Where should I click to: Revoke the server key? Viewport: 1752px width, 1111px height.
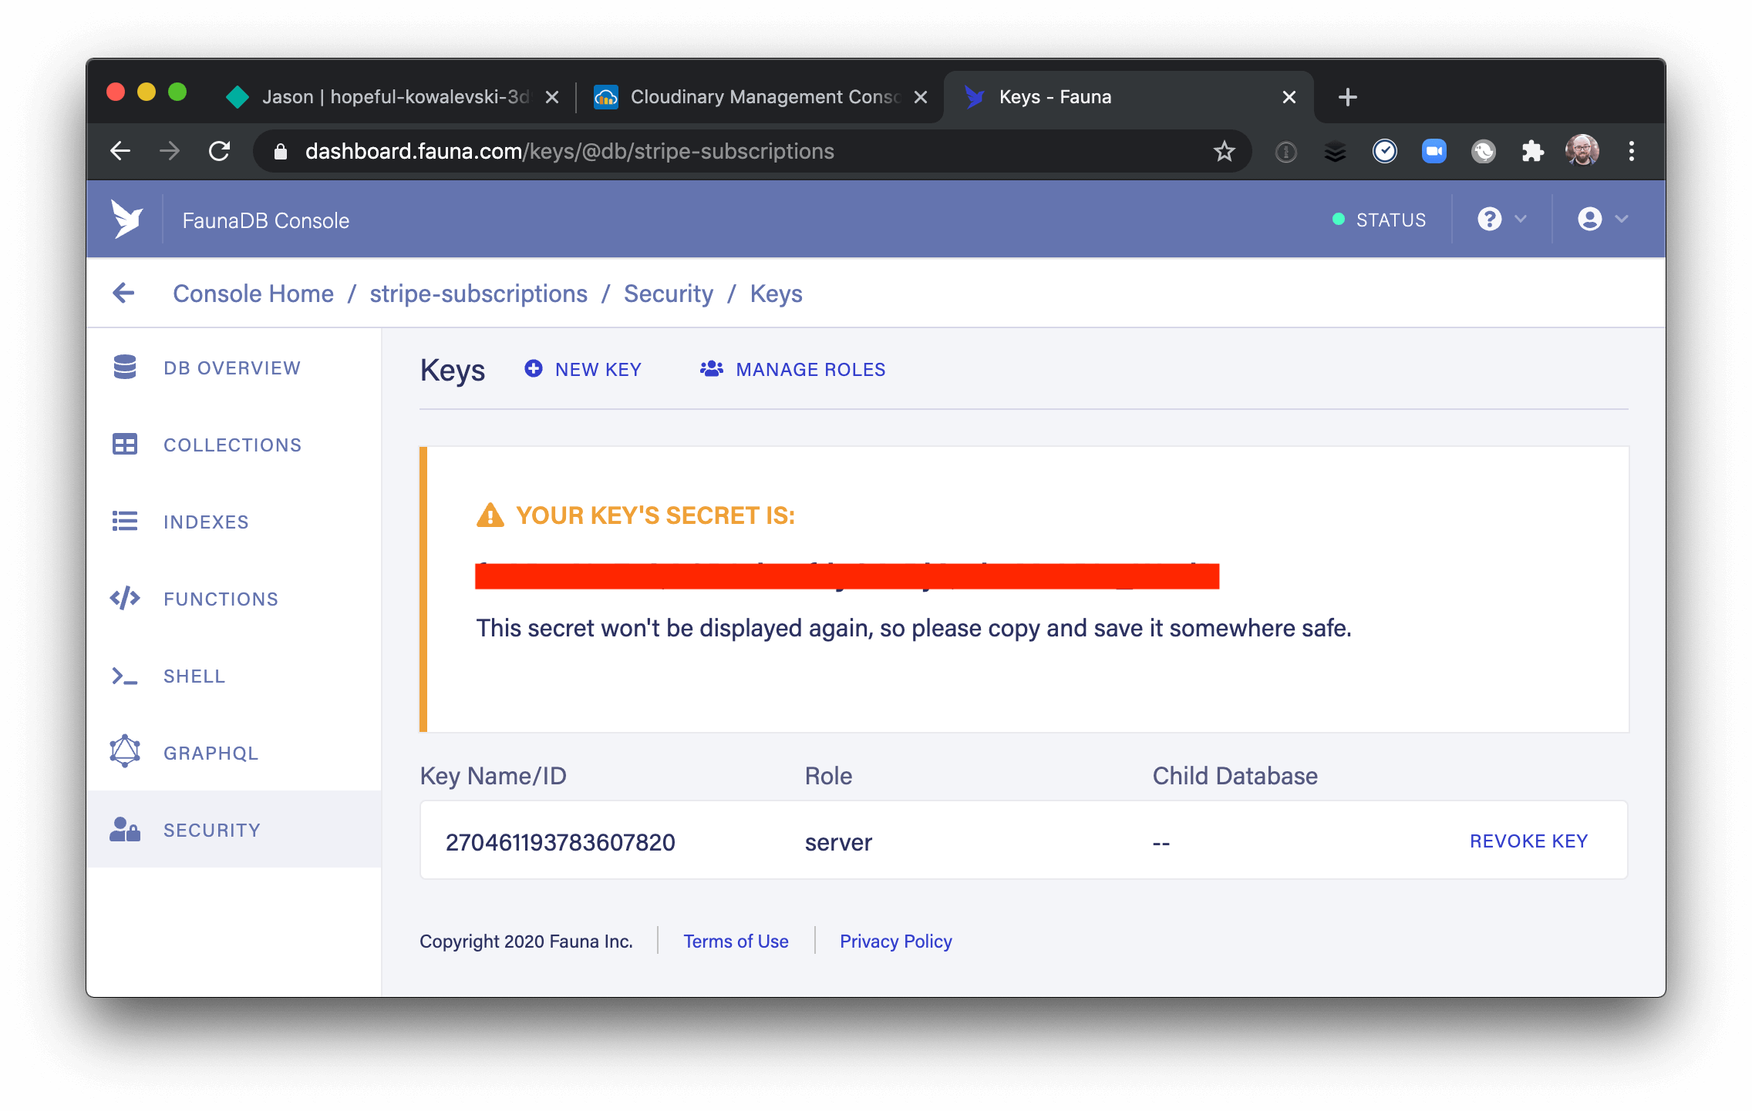(x=1528, y=841)
